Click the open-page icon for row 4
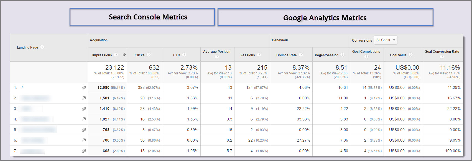 [x=84, y=119]
